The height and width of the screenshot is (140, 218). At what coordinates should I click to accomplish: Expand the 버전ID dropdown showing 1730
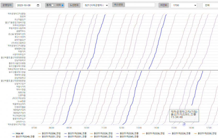coord(184,5)
